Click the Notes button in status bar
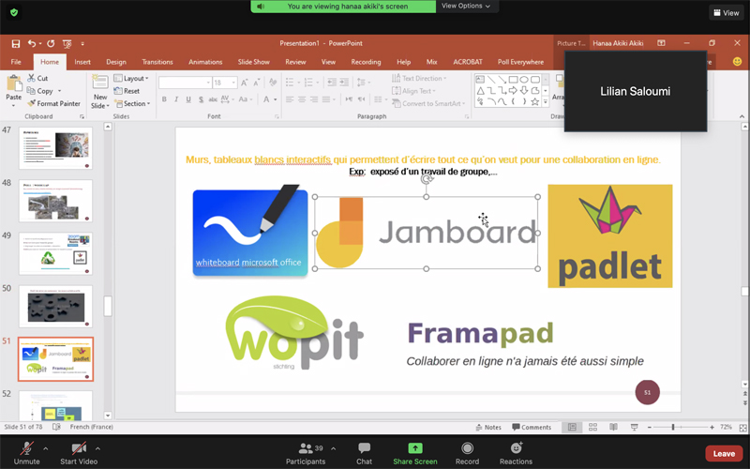Viewport: 750px width, 469px height. point(488,428)
